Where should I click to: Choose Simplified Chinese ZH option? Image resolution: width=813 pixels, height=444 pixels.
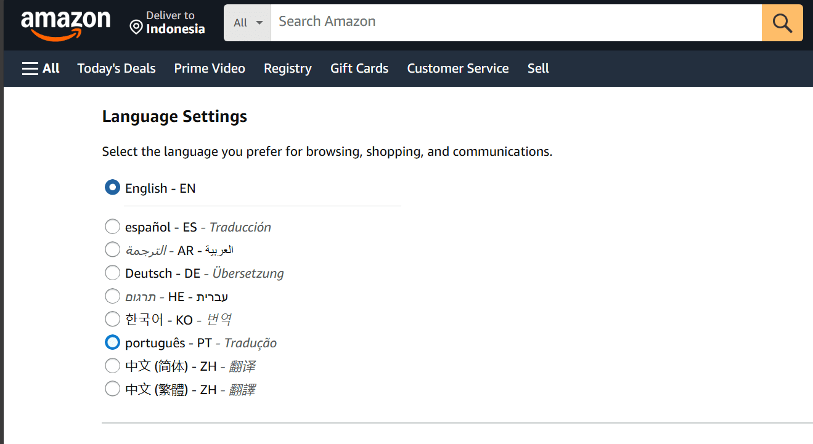tap(112, 366)
